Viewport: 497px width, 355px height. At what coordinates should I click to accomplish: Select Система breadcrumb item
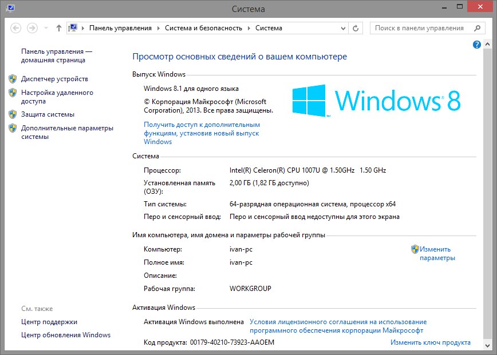[269, 28]
